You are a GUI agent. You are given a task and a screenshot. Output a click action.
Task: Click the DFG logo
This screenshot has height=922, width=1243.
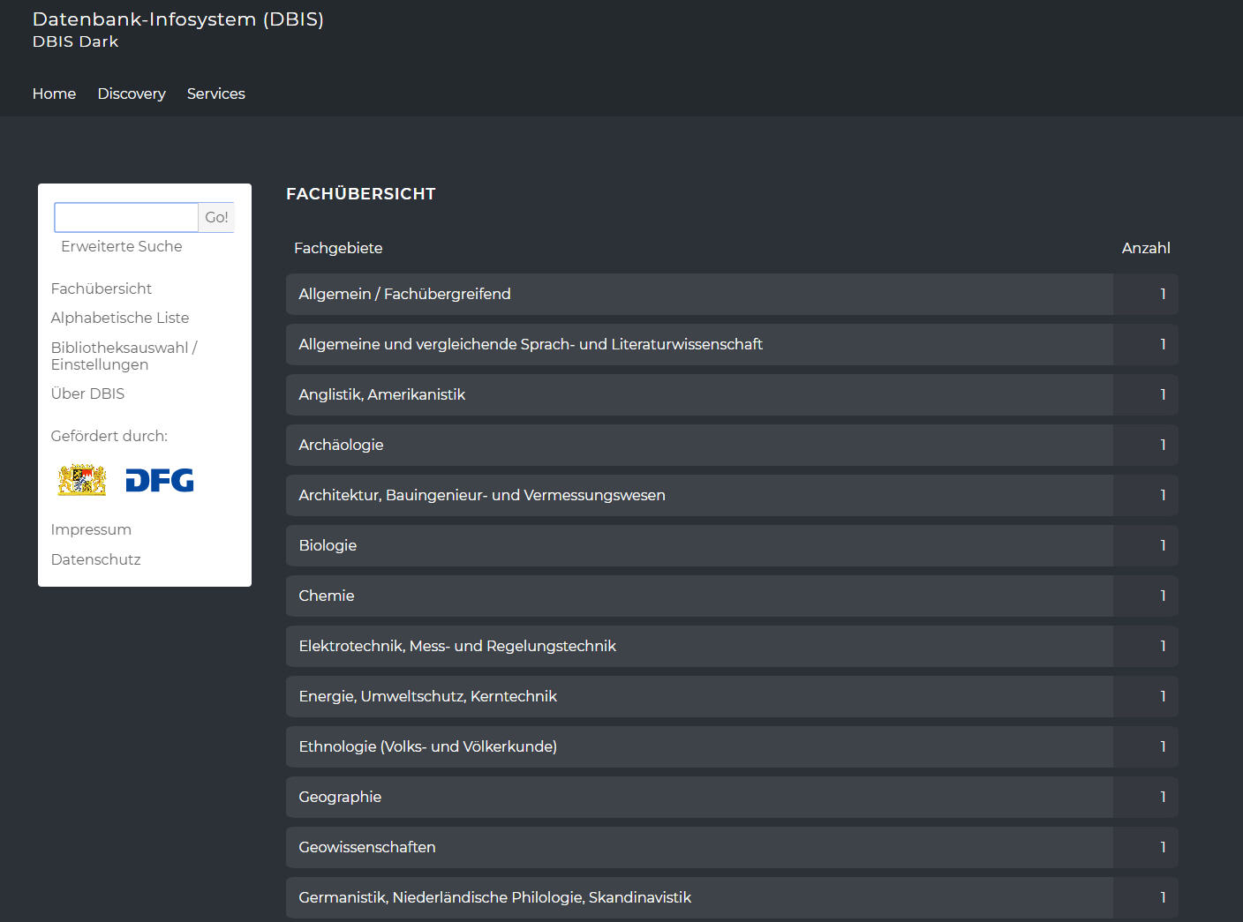tap(160, 480)
